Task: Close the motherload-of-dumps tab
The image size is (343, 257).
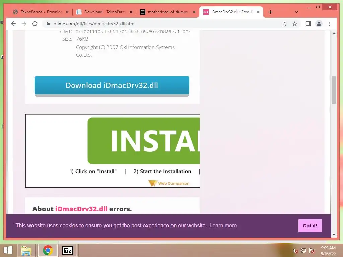Action: pos(194,12)
